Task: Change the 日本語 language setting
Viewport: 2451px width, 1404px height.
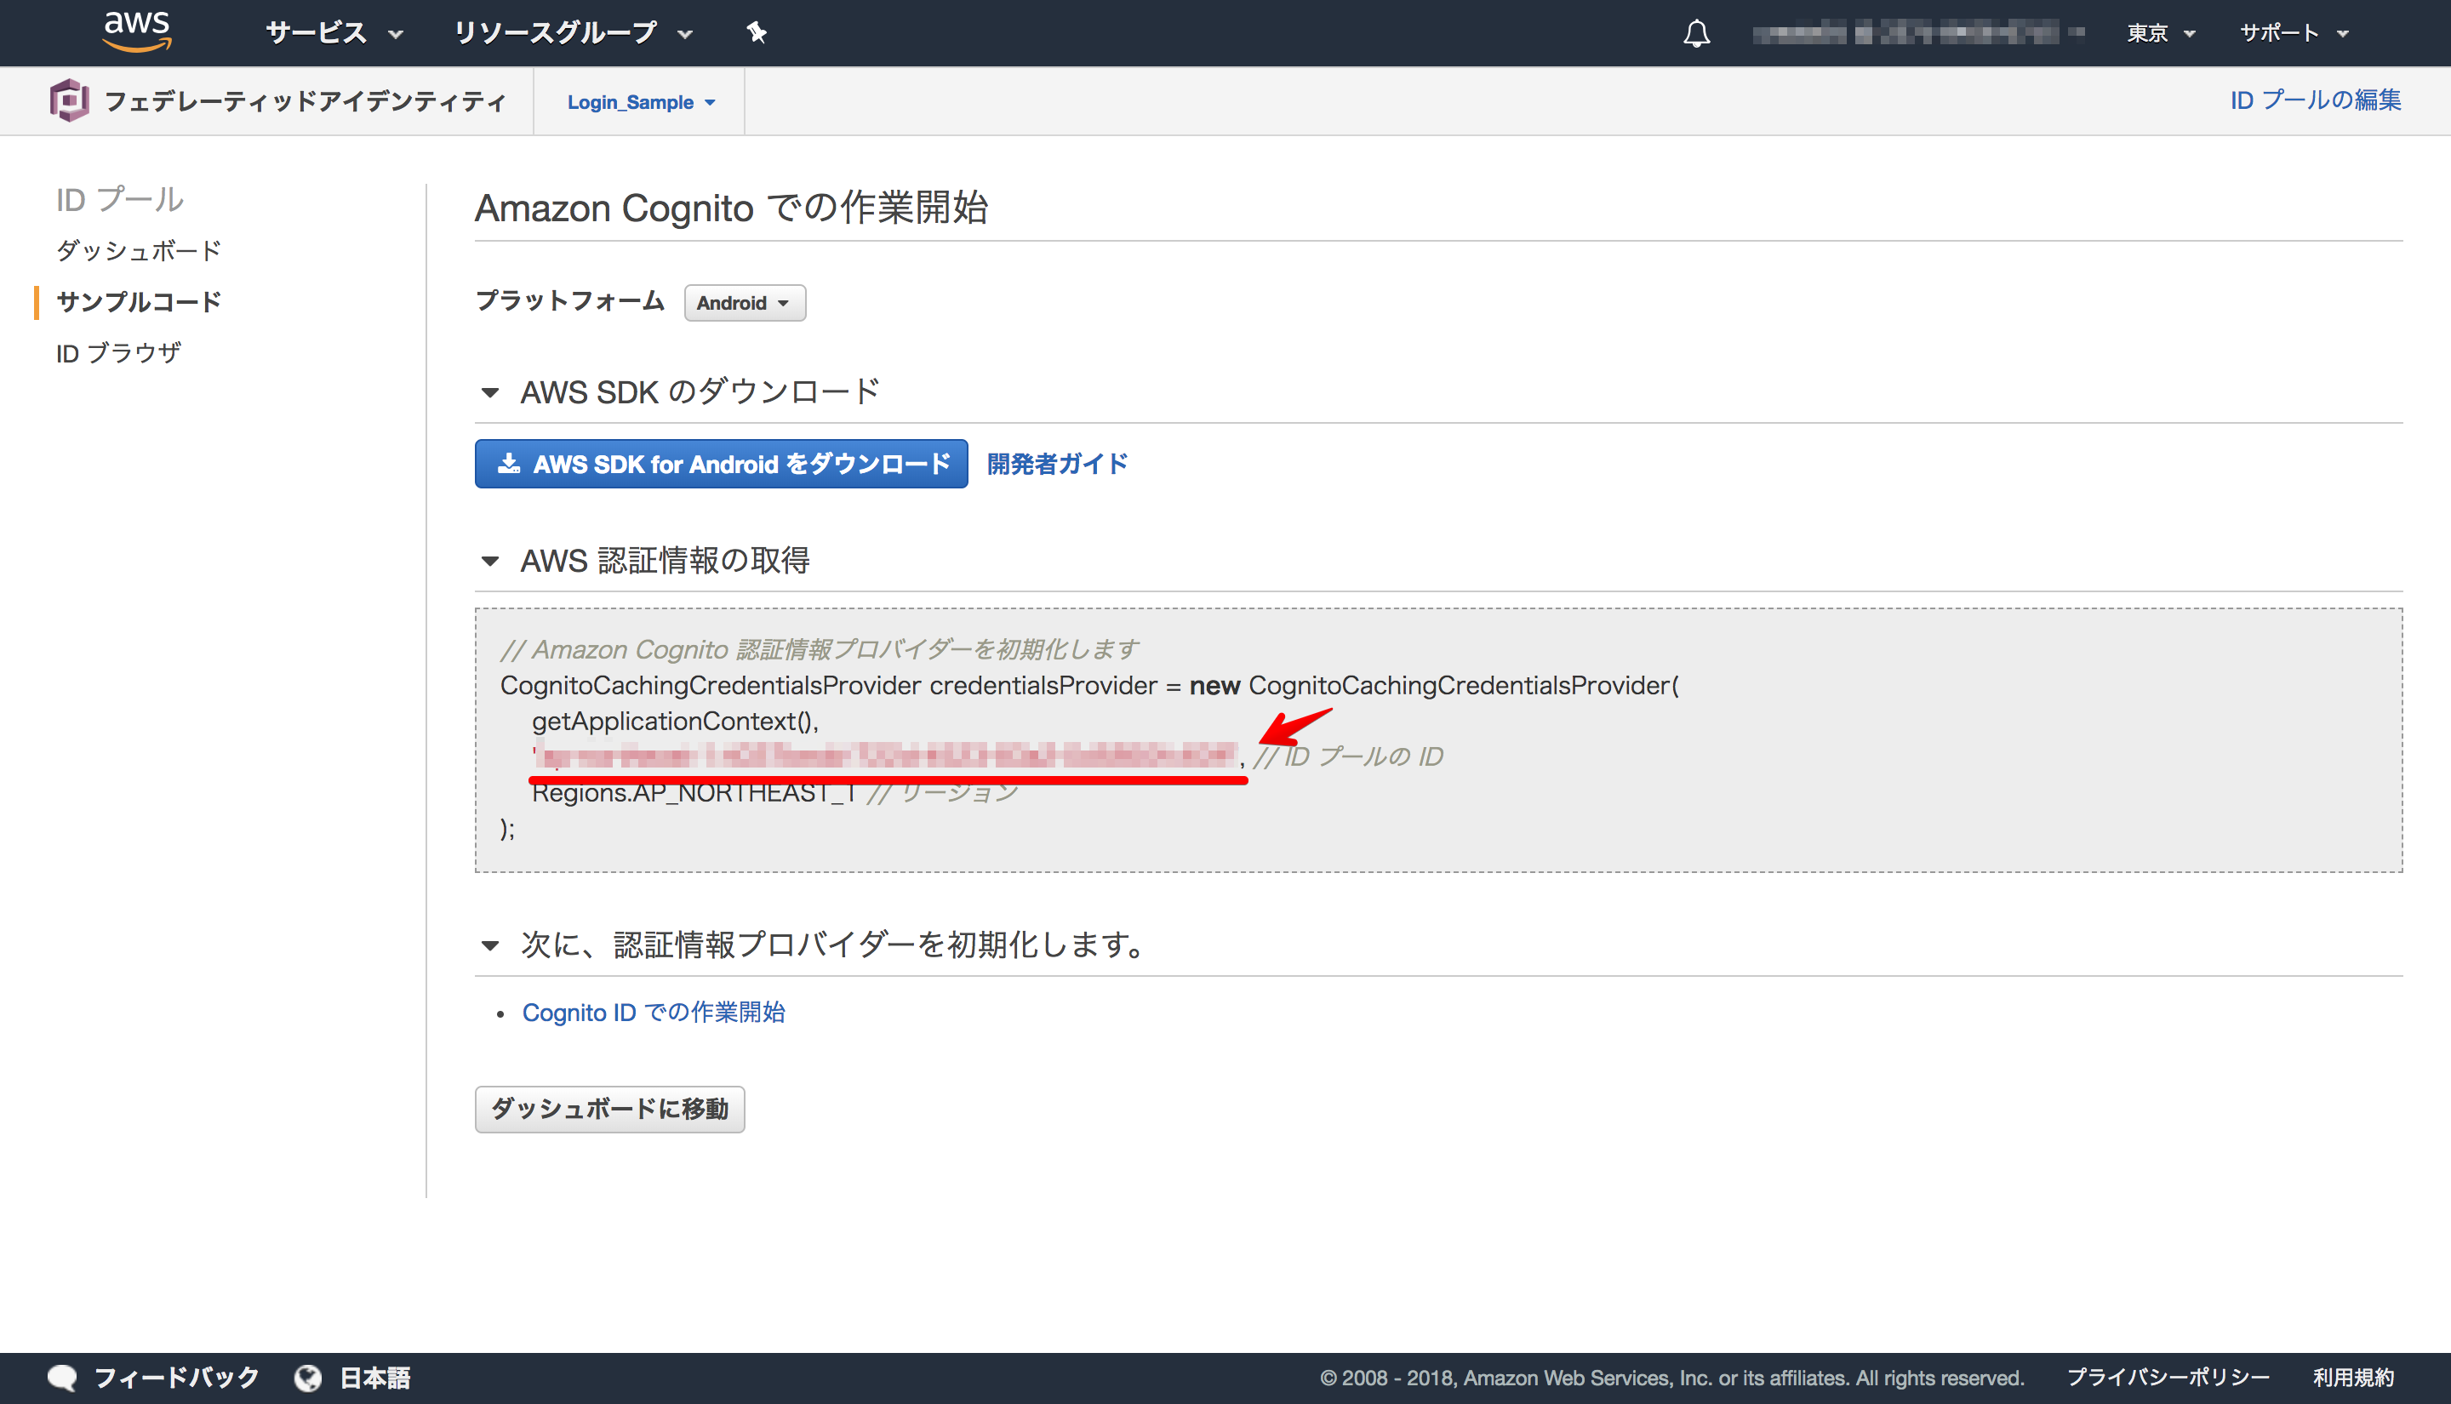Action: (x=375, y=1378)
